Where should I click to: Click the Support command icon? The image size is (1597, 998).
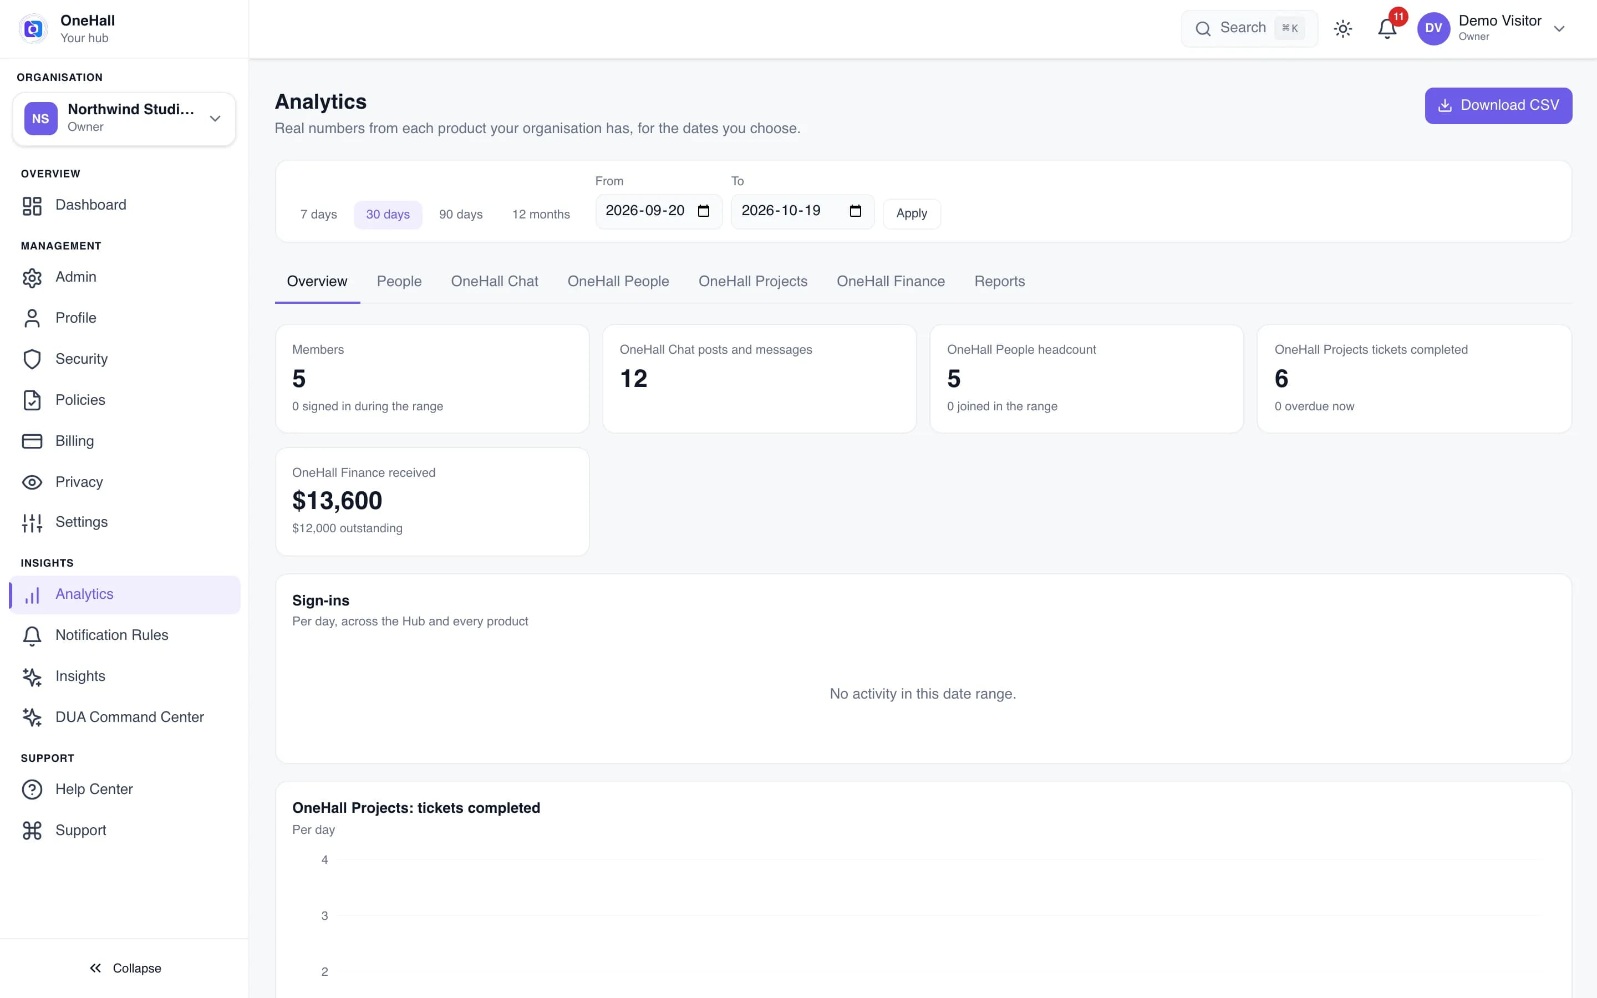click(x=32, y=831)
